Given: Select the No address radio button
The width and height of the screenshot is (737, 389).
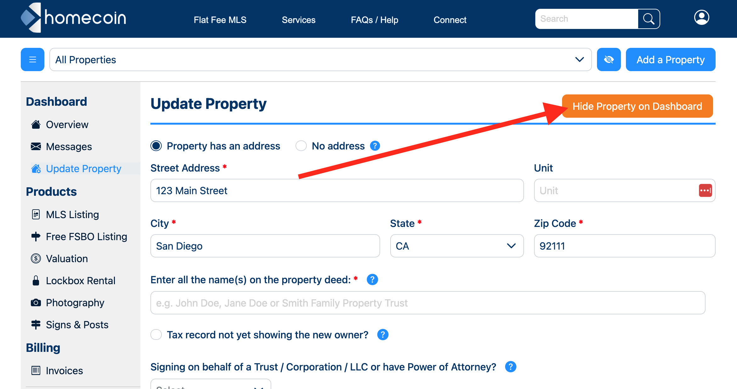Looking at the screenshot, I should point(301,146).
